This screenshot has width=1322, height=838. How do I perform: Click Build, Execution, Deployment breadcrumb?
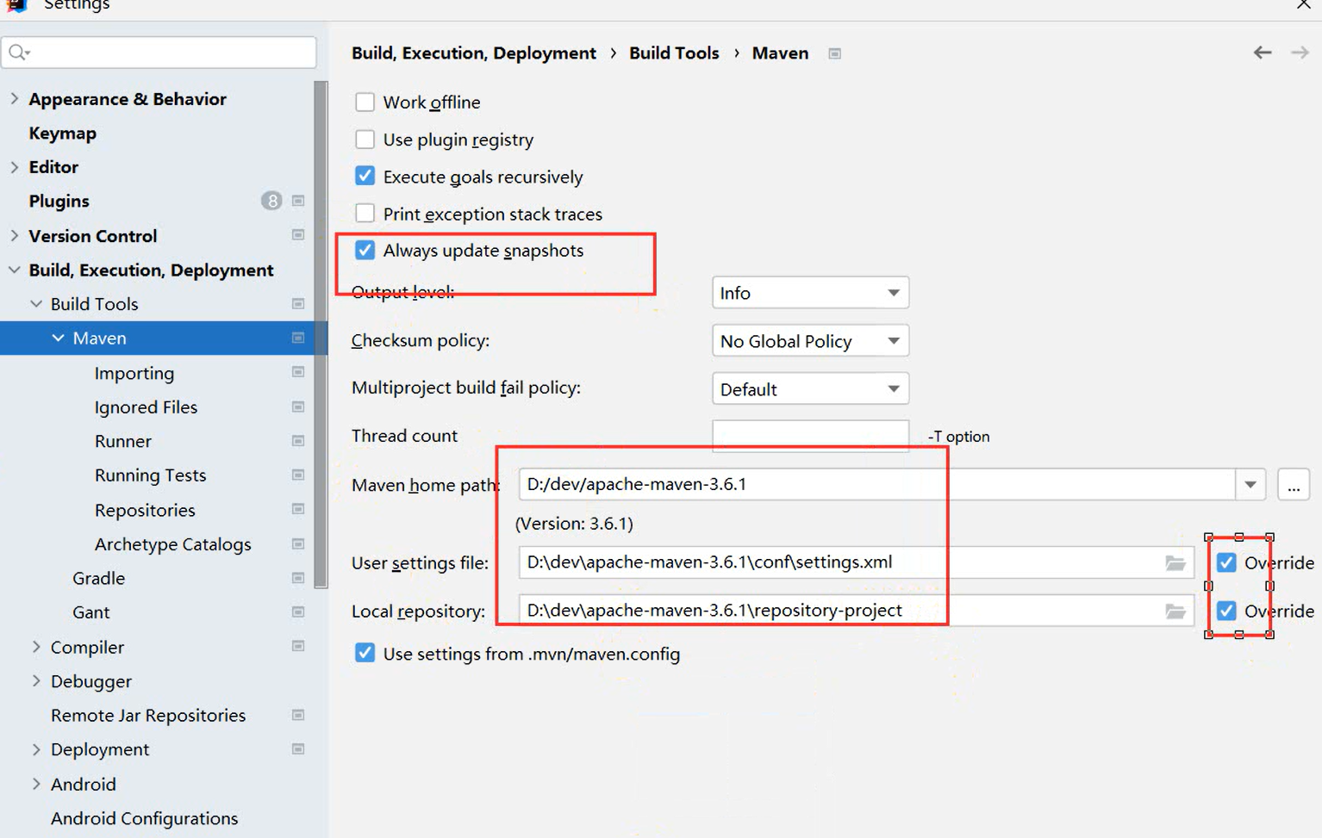coord(473,53)
